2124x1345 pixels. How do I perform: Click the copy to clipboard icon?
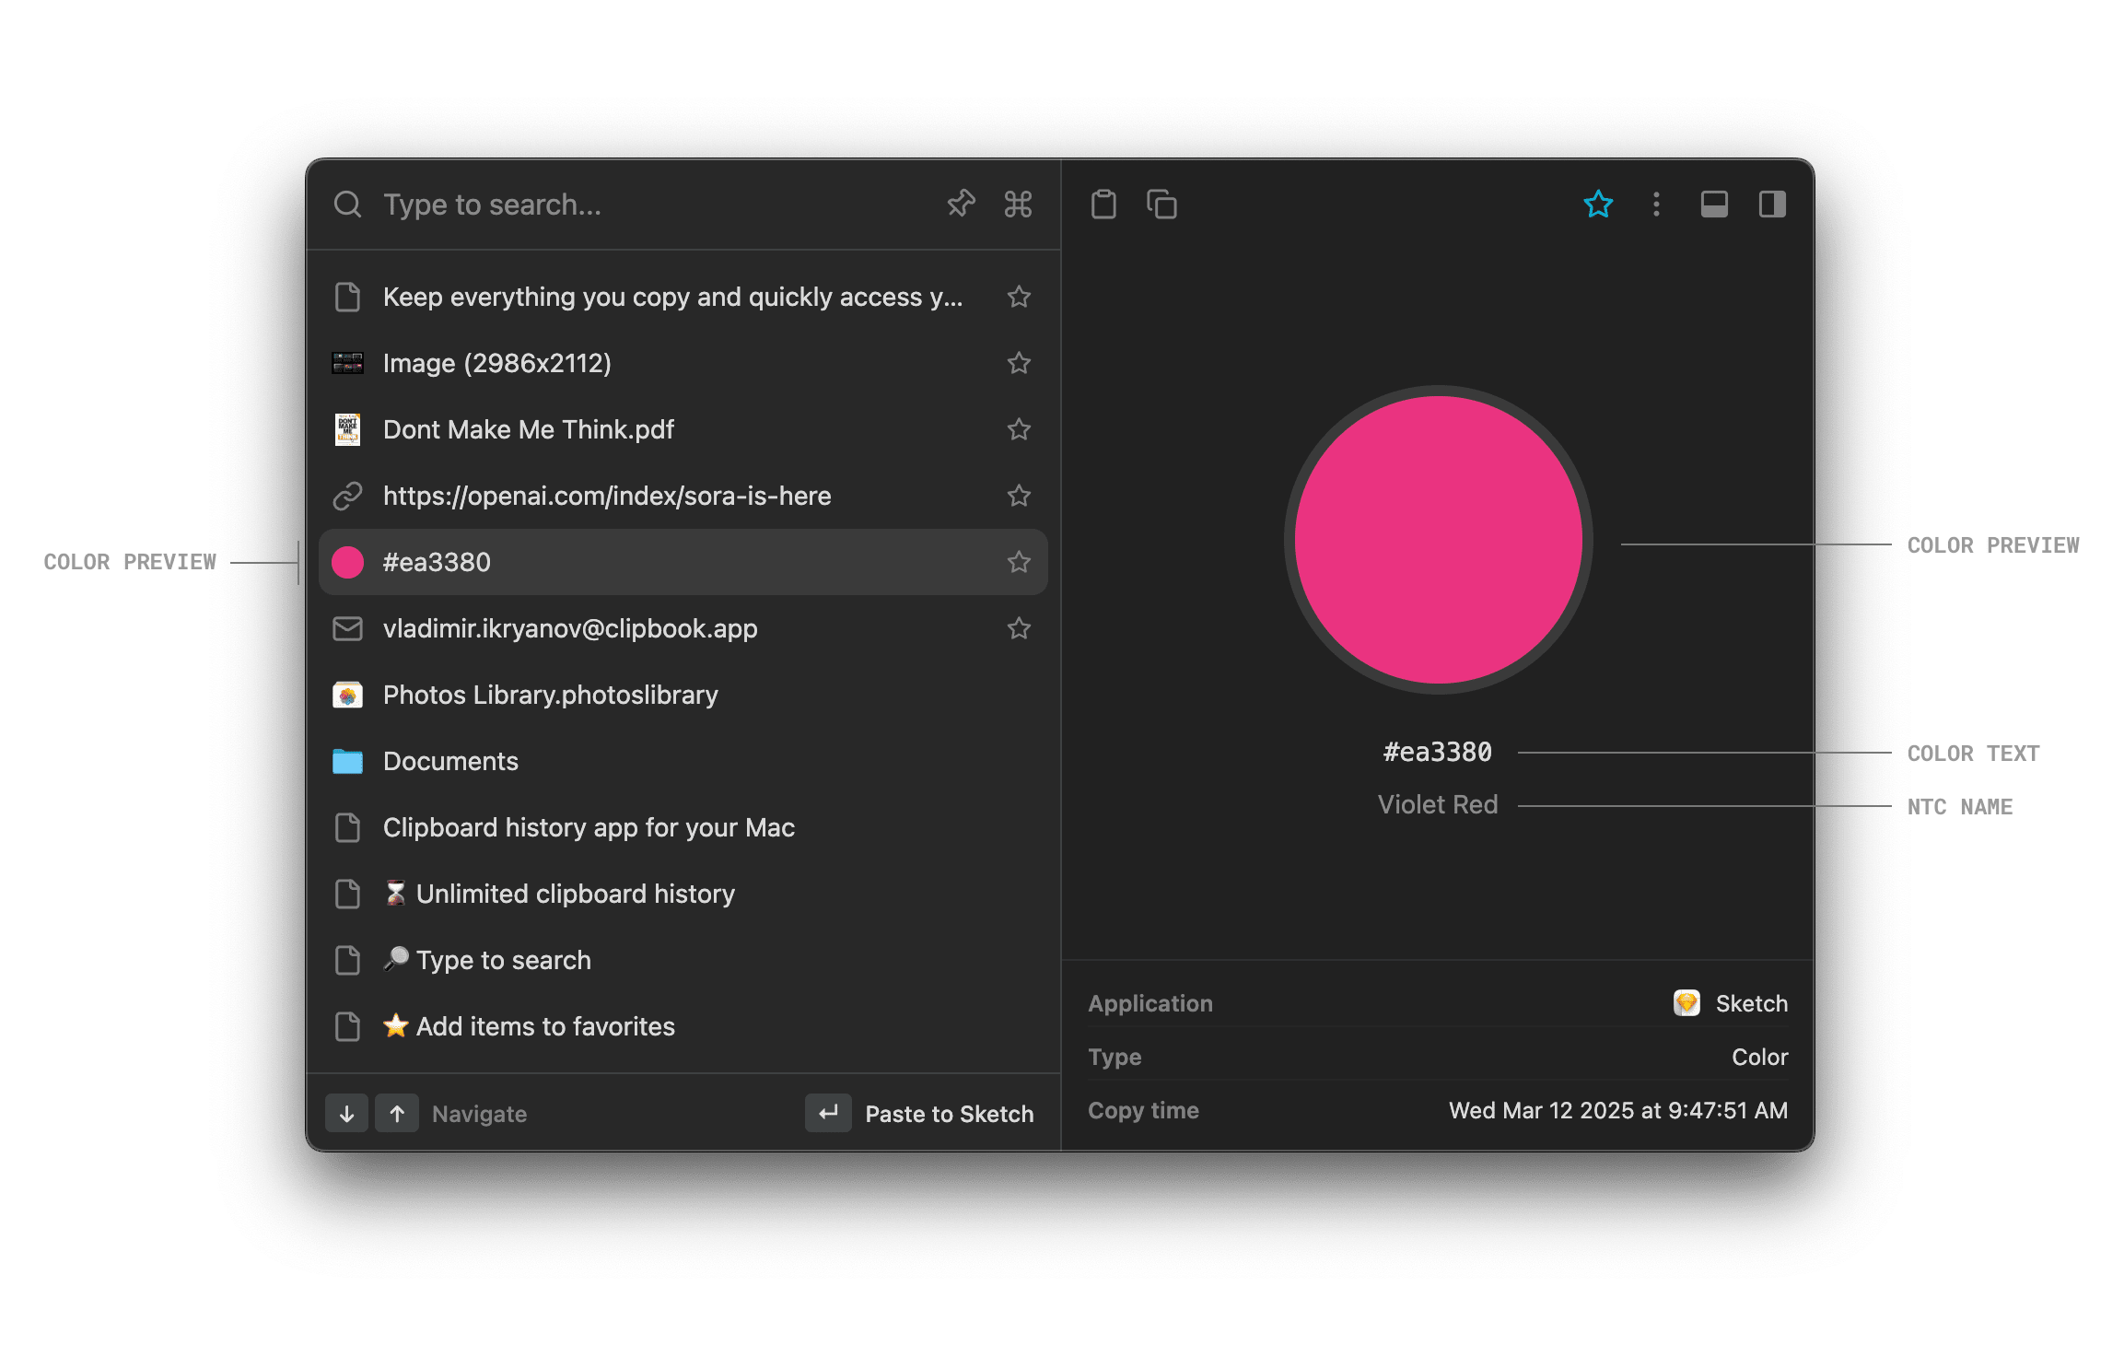click(1161, 204)
